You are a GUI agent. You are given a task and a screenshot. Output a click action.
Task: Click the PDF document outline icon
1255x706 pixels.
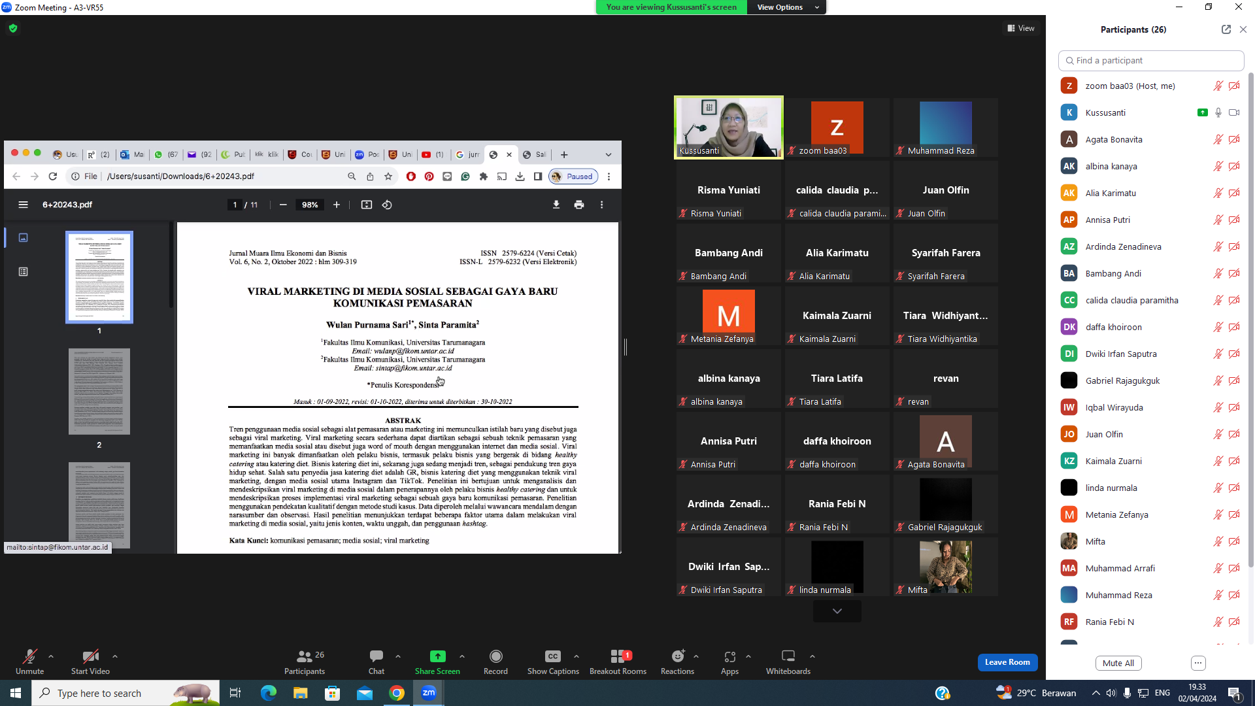pos(23,271)
